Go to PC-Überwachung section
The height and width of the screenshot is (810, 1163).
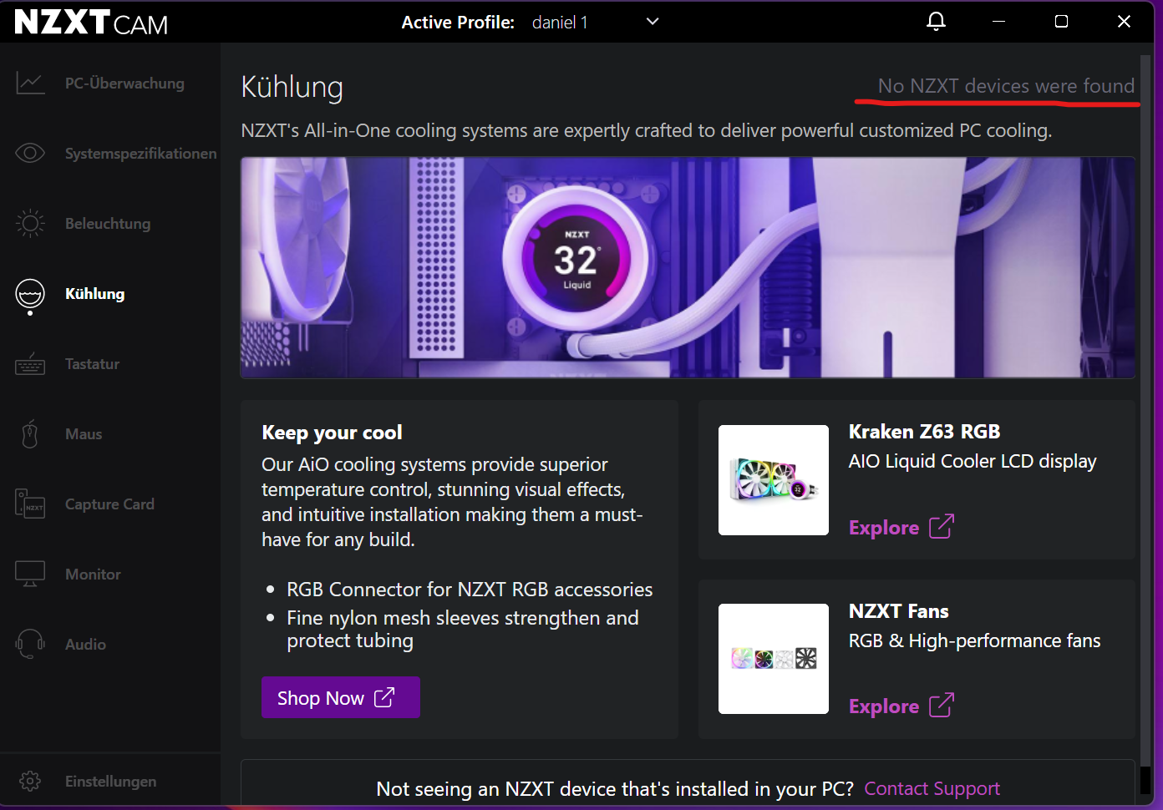(124, 84)
